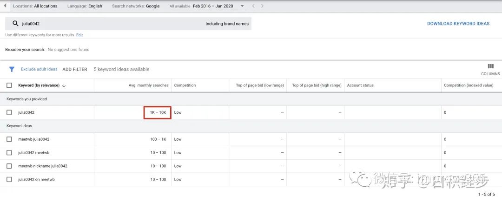
Task: Select the 'meetwb julia0042' keyword text
Action: [33, 139]
